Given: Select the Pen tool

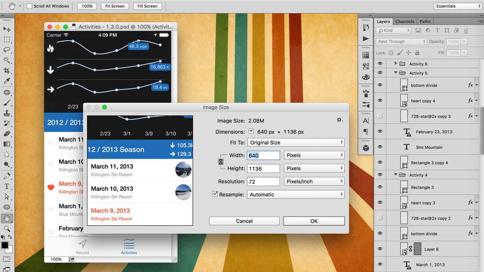Looking at the screenshot, I should 7,176.
